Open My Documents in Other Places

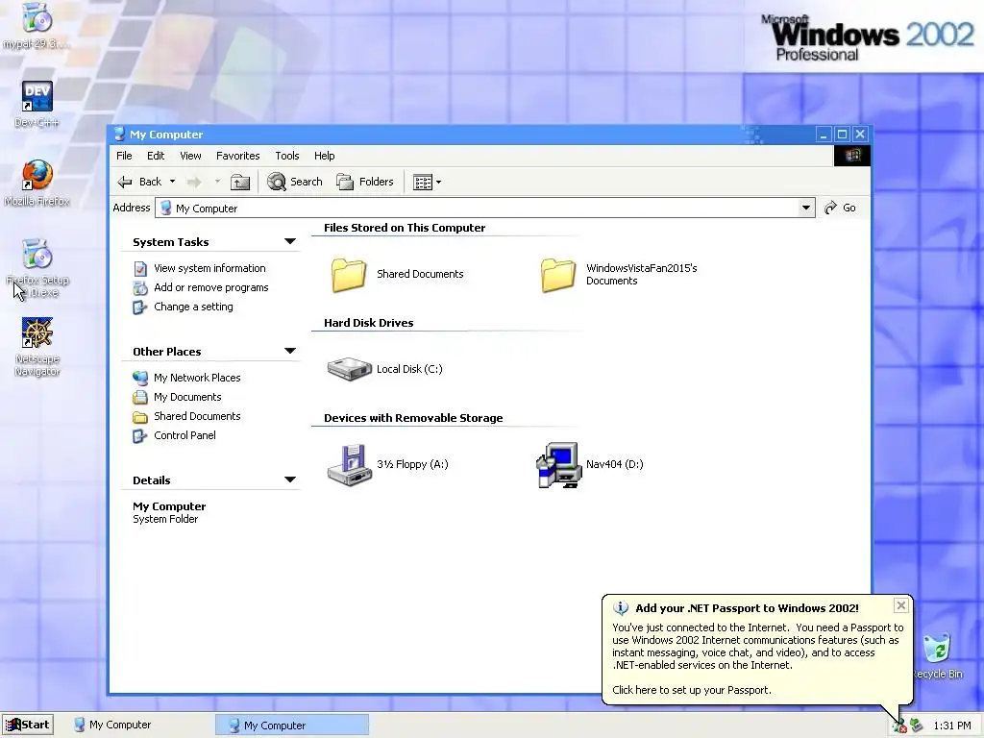click(187, 397)
